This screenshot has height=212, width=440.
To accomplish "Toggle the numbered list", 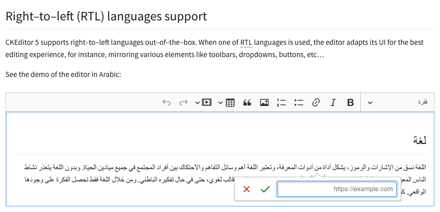I will [281, 102].
